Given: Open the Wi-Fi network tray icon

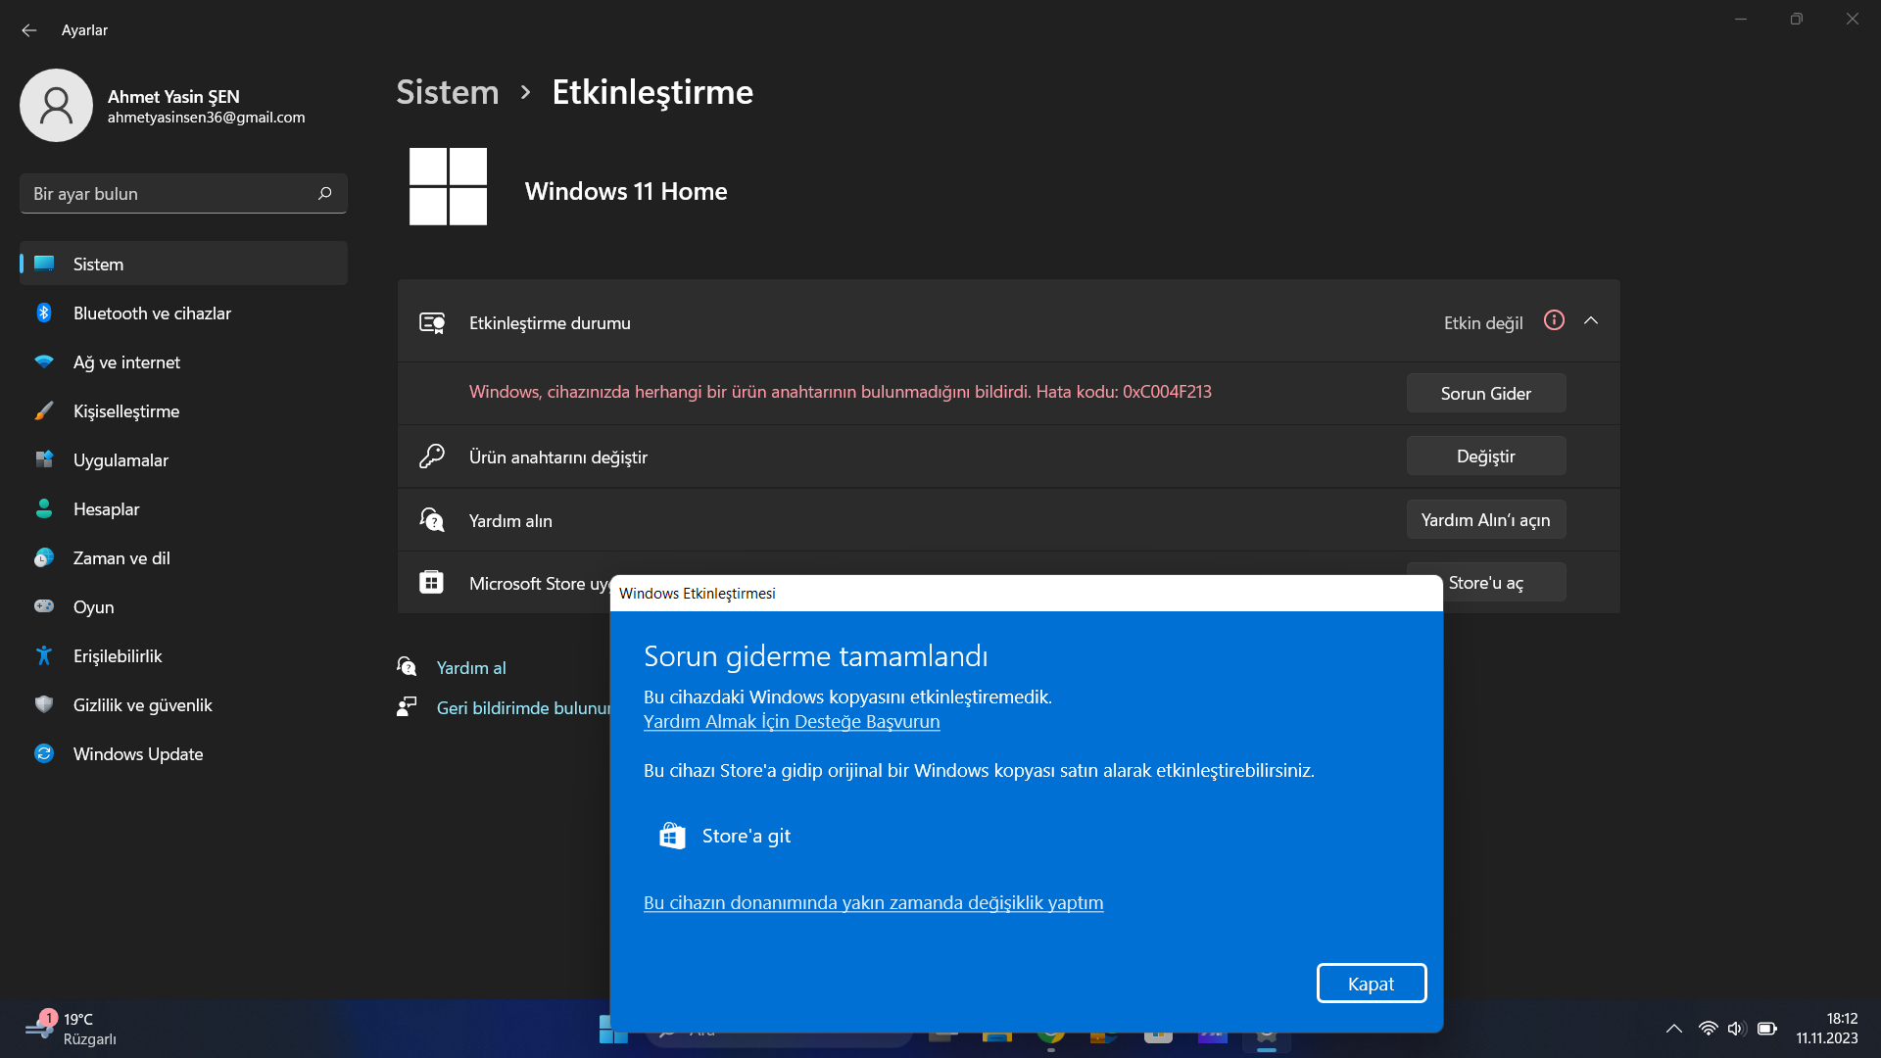Looking at the screenshot, I should point(1708,1029).
